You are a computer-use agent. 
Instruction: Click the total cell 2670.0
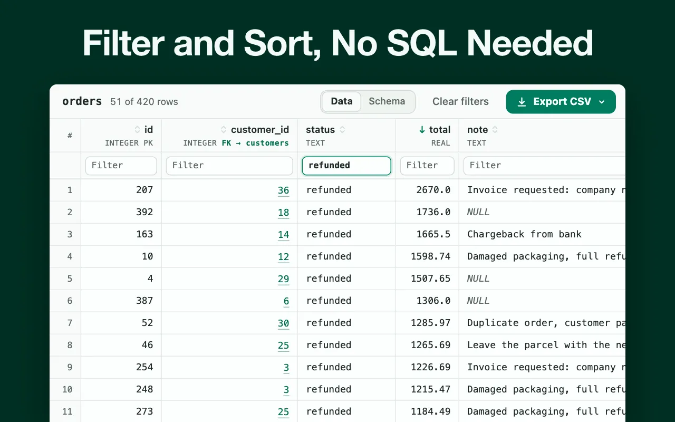pyautogui.click(x=427, y=190)
